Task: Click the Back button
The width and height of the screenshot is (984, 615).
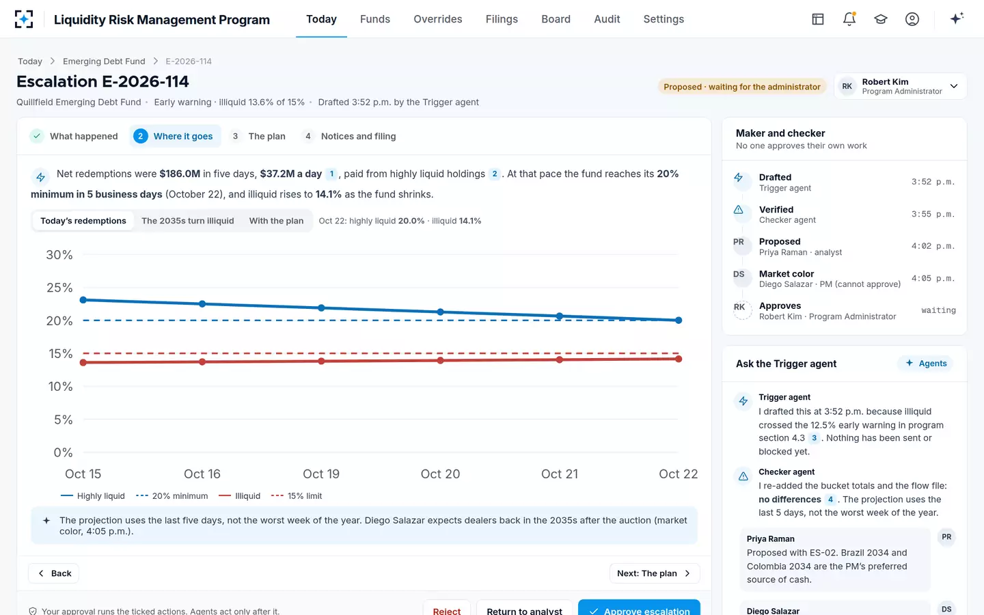Action: [53, 573]
